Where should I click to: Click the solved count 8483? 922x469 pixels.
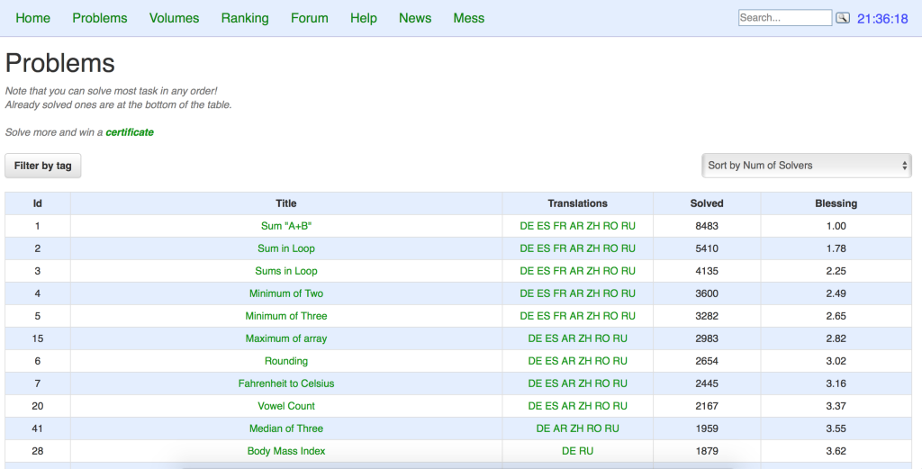pyautogui.click(x=707, y=226)
